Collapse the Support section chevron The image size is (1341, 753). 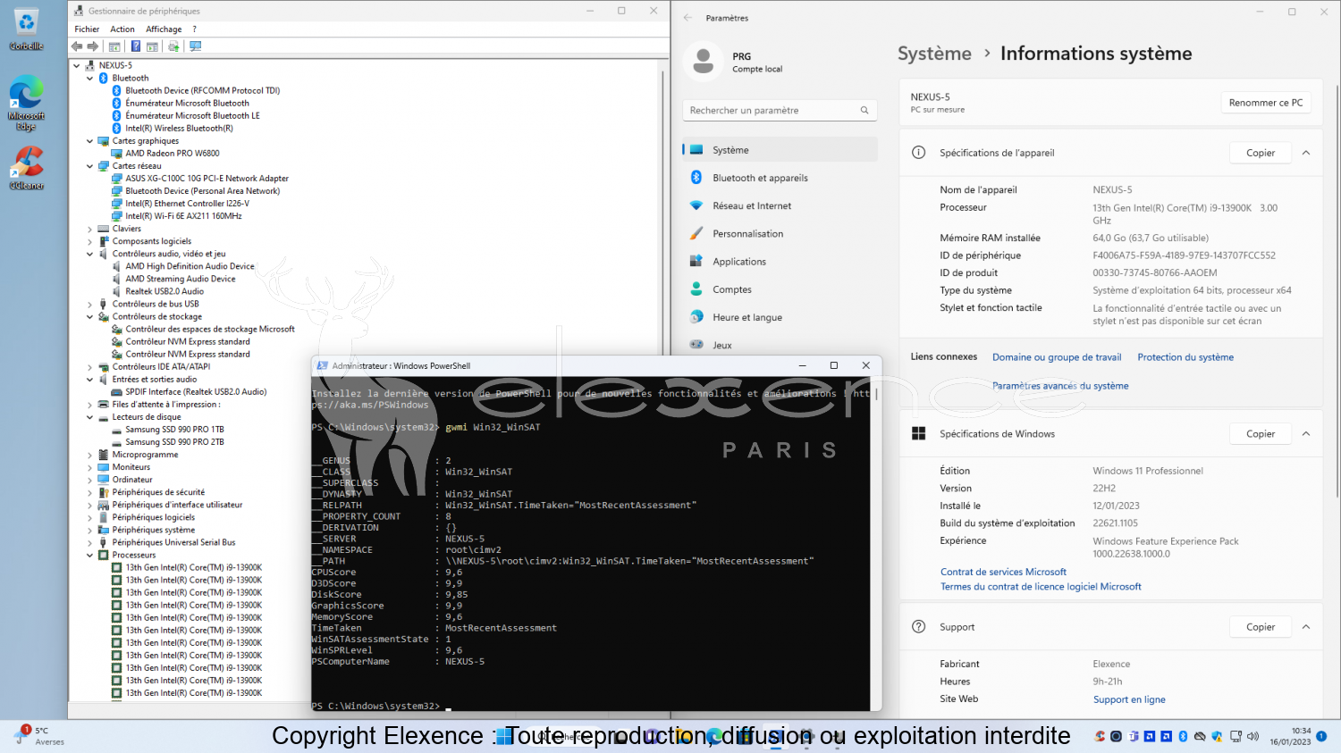(1306, 627)
